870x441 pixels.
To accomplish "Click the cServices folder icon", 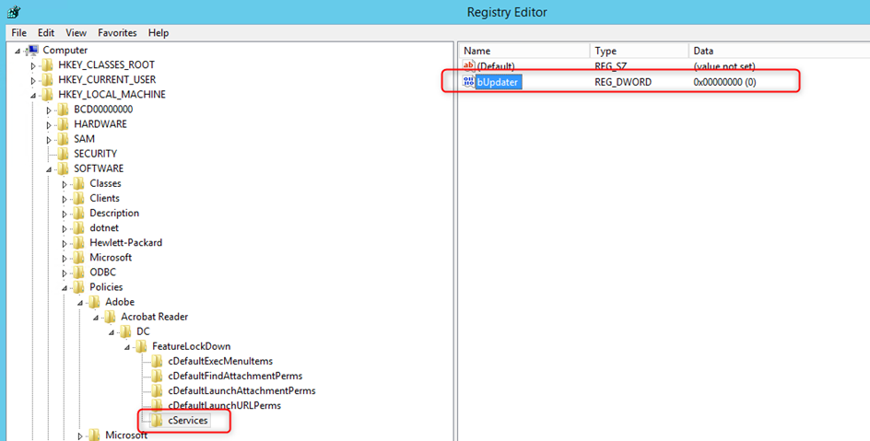I will (157, 421).
